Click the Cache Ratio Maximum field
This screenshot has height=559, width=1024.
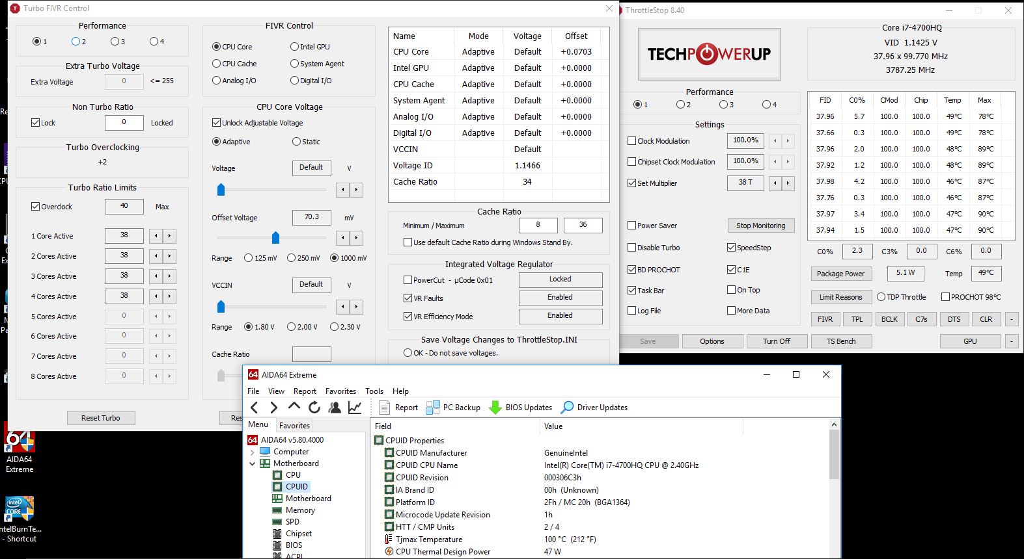click(583, 225)
